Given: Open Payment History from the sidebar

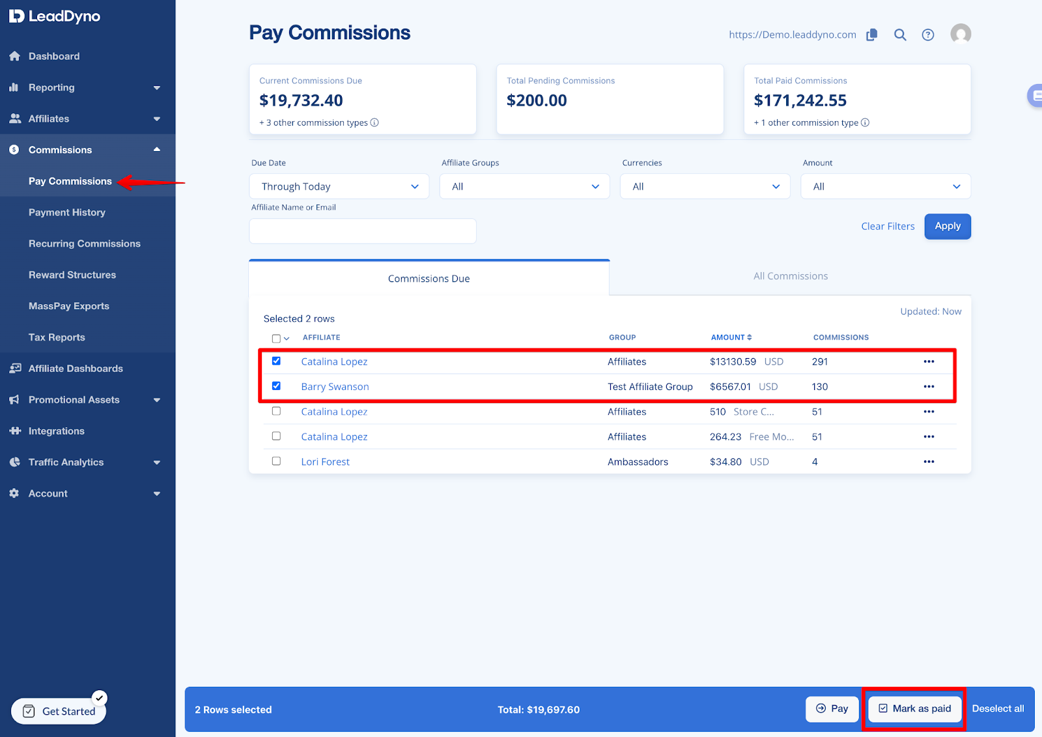Looking at the screenshot, I should pyautogui.click(x=67, y=212).
